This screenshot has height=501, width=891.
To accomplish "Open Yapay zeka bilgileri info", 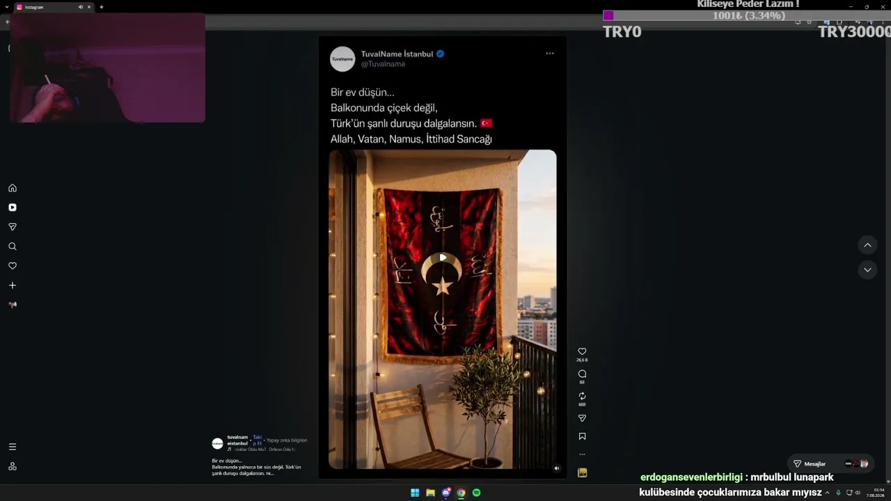I will pos(287,440).
